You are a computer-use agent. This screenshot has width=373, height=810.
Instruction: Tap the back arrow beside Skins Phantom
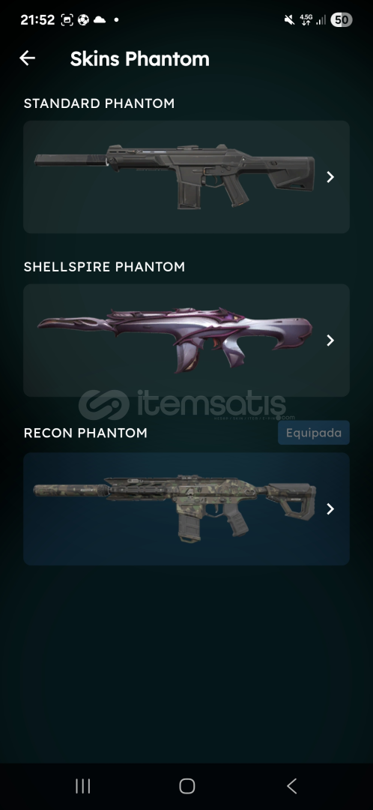click(x=28, y=58)
